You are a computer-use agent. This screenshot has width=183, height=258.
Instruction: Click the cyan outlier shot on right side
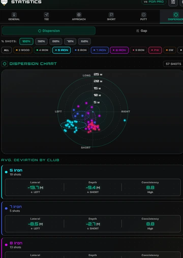click(125, 120)
